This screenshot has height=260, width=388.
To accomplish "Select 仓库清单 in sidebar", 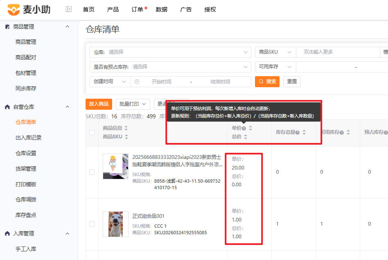I will coord(26,122).
